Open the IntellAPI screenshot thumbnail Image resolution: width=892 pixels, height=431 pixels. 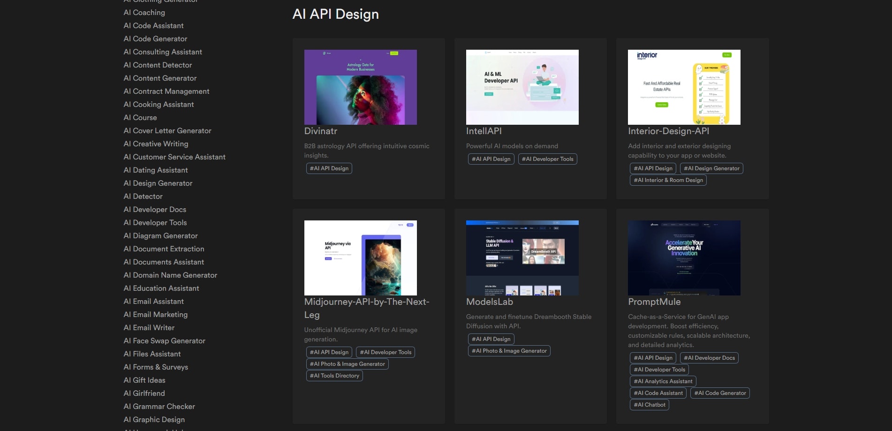point(522,87)
